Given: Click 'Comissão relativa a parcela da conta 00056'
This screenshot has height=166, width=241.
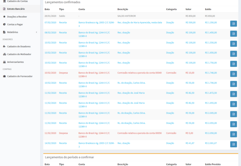Looking at the screenshot, I should tap(139, 133).
